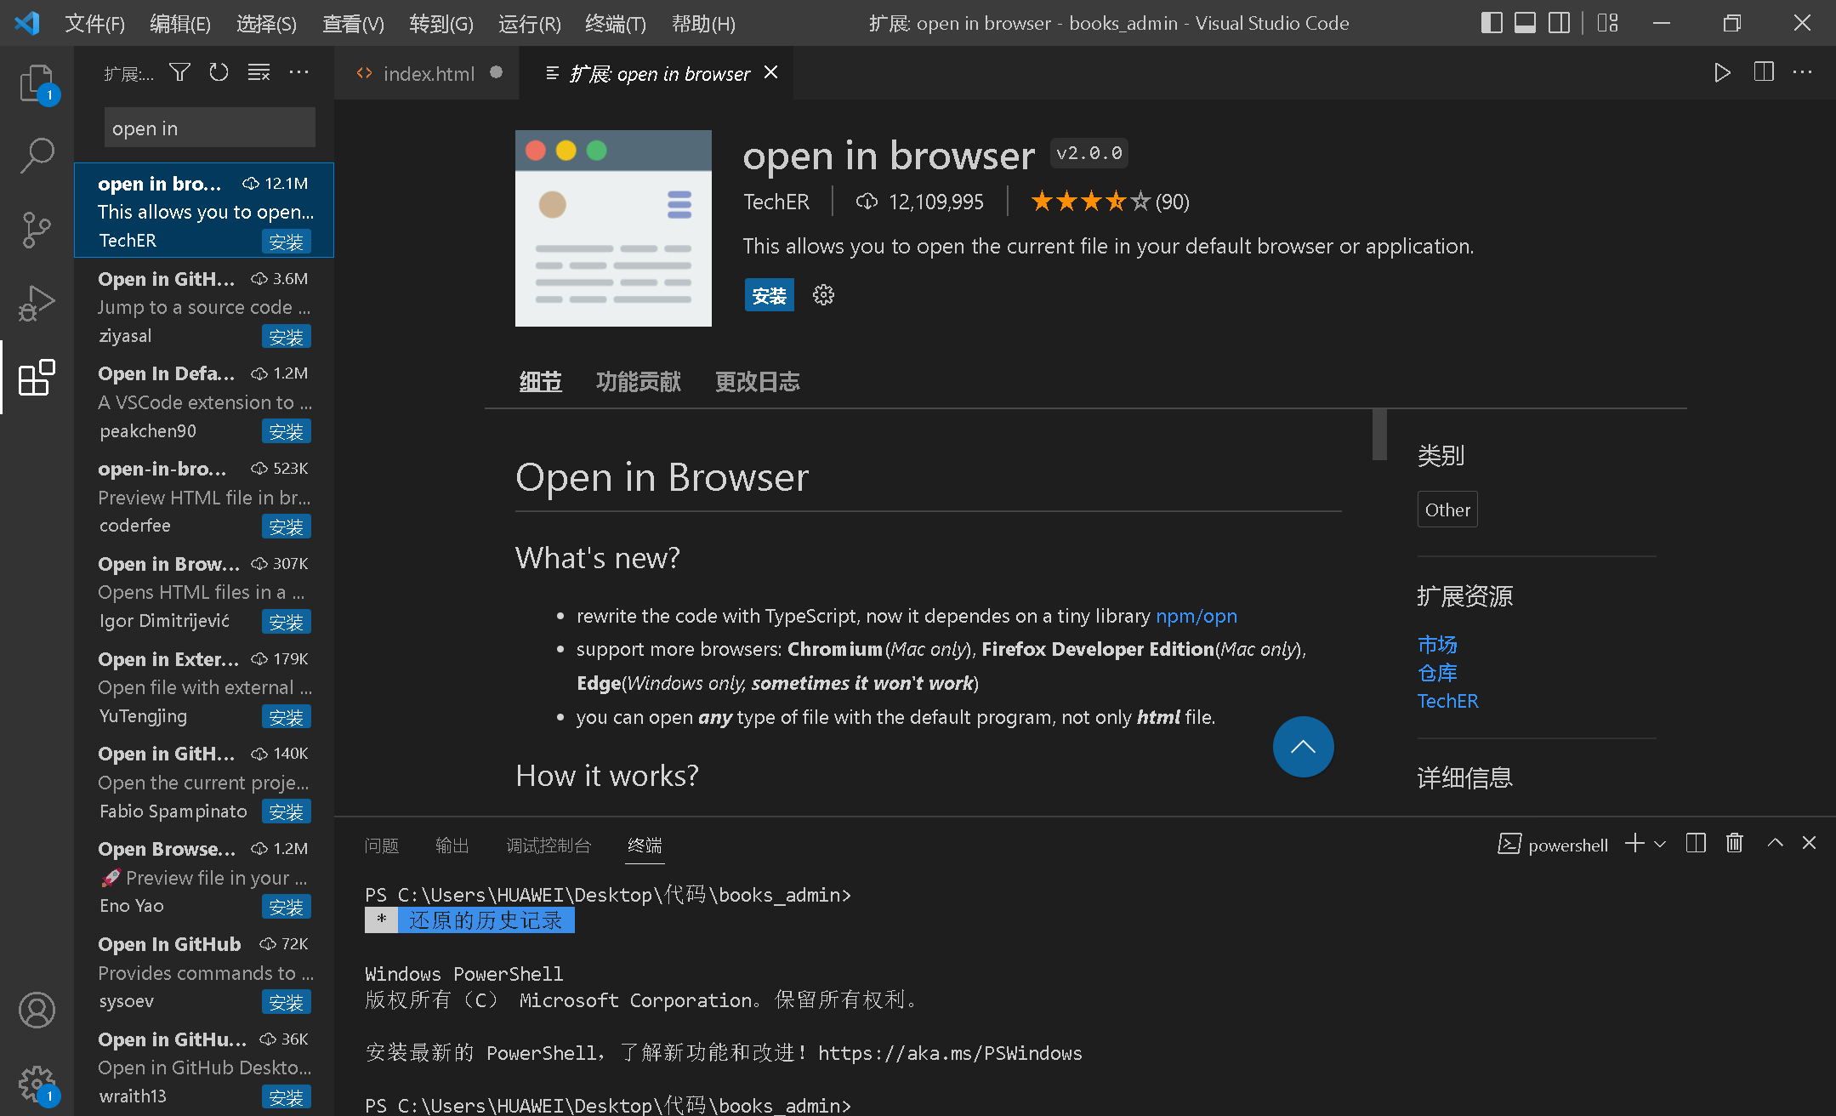The height and width of the screenshot is (1116, 1836).
Task: Open customize layout icon
Action: point(1607,23)
